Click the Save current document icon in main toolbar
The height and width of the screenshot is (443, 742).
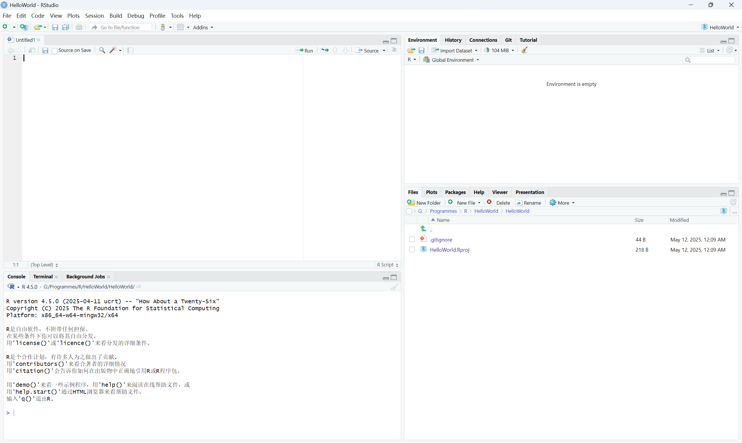[x=55, y=27]
